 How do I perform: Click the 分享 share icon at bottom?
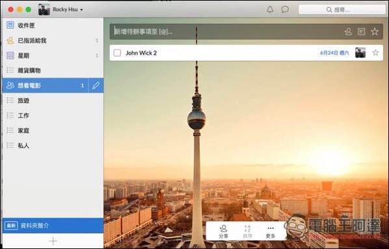(223, 231)
